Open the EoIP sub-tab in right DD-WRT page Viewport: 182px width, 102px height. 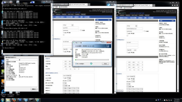click(151, 18)
